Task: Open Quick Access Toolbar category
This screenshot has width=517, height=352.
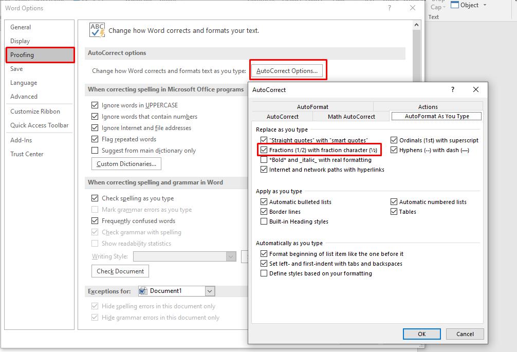Action: tap(39, 125)
